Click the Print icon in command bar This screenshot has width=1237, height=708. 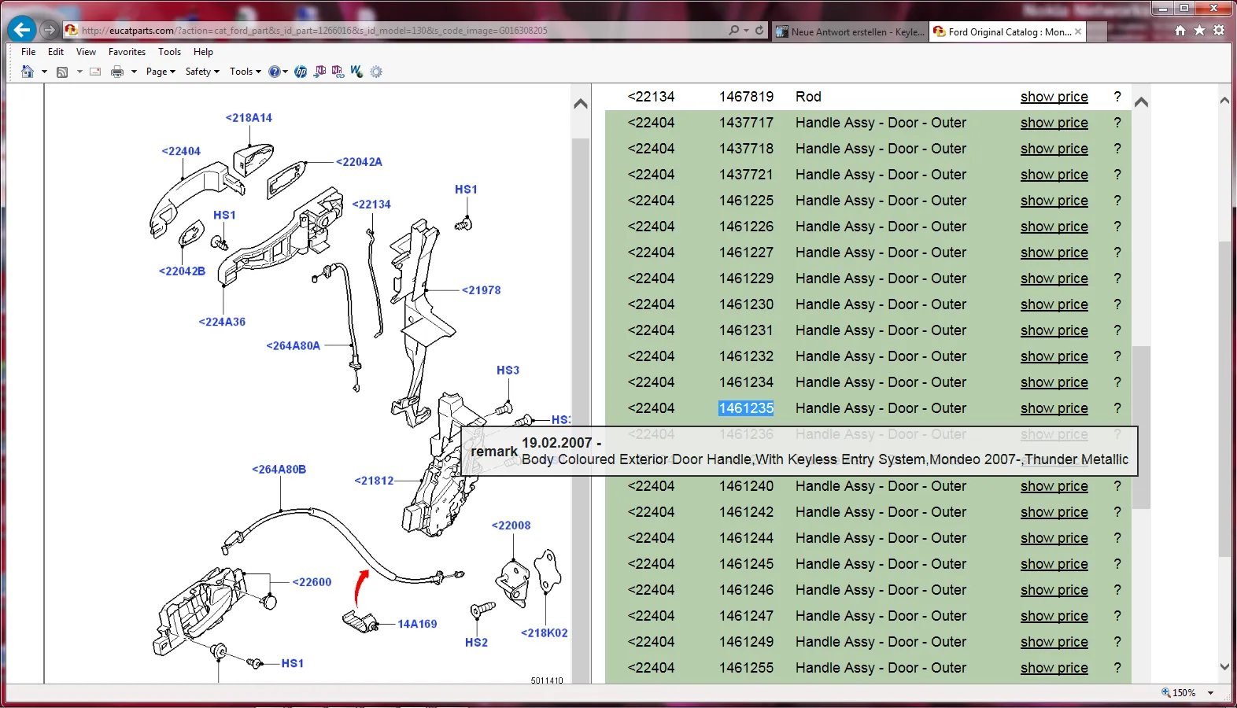point(117,72)
